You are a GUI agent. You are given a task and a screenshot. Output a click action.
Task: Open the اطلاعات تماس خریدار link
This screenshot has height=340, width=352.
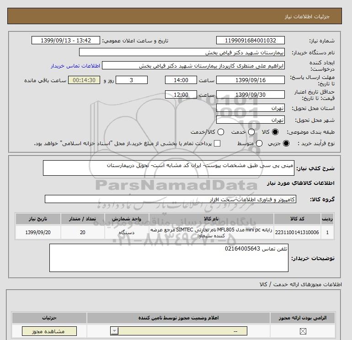[x=75, y=66]
